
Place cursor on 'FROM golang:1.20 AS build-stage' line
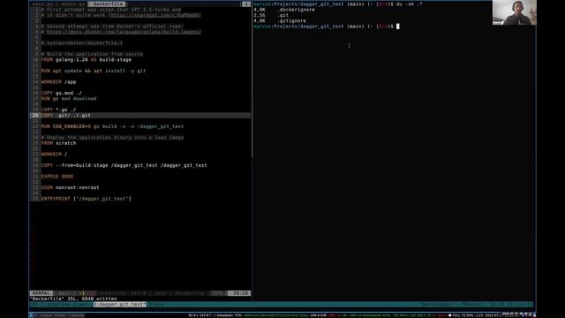(87, 59)
